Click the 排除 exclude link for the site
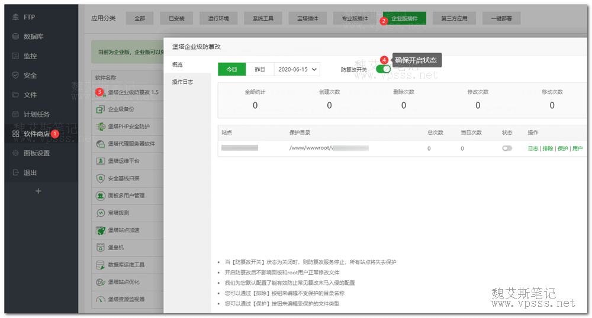592x318 pixels. (x=548, y=148)
